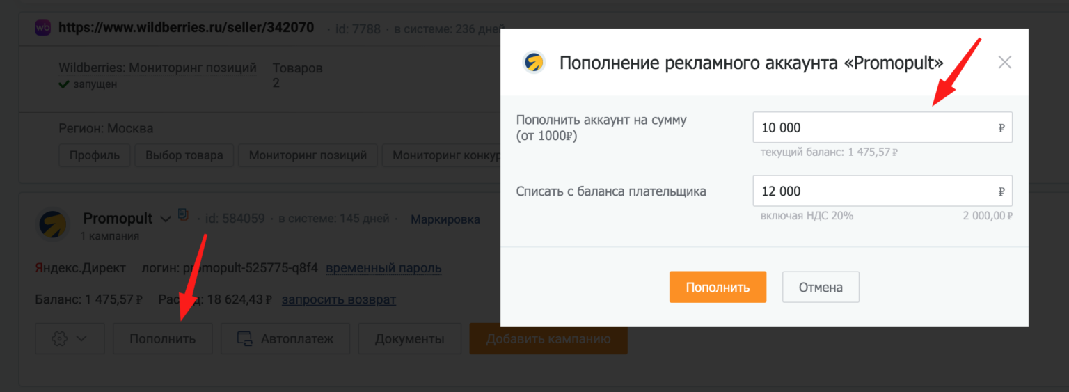
Task: Focus the top-up amount field showing 10 000
Action: coord(877,128)
